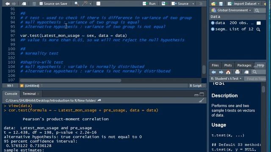The height and width of the screenshot is (152, 271).
Task: Click the Help pane vertical scrollbar
Action: 263,89
